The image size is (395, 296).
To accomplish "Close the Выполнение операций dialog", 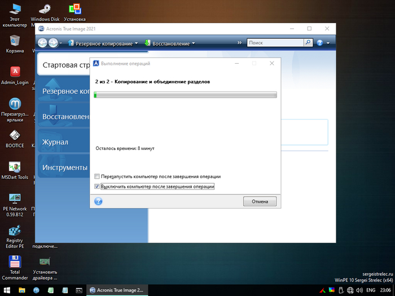I will (272, 63).
